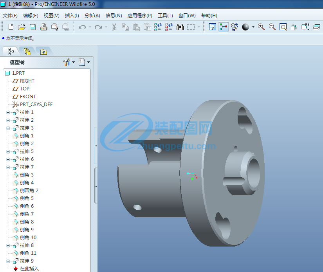Cut selection with scissors icon
The height and width of the screenshot is (272, 323).
[x=114, y=27]
